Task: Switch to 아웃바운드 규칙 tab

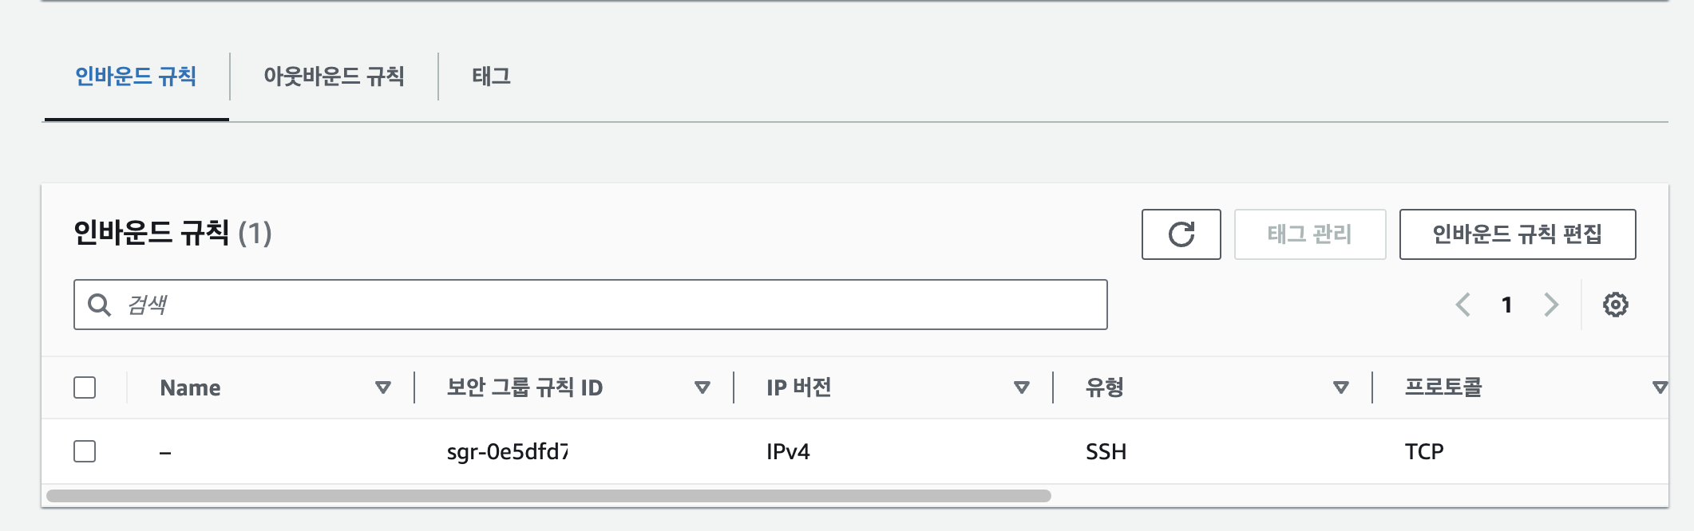Action: [334, 77]
